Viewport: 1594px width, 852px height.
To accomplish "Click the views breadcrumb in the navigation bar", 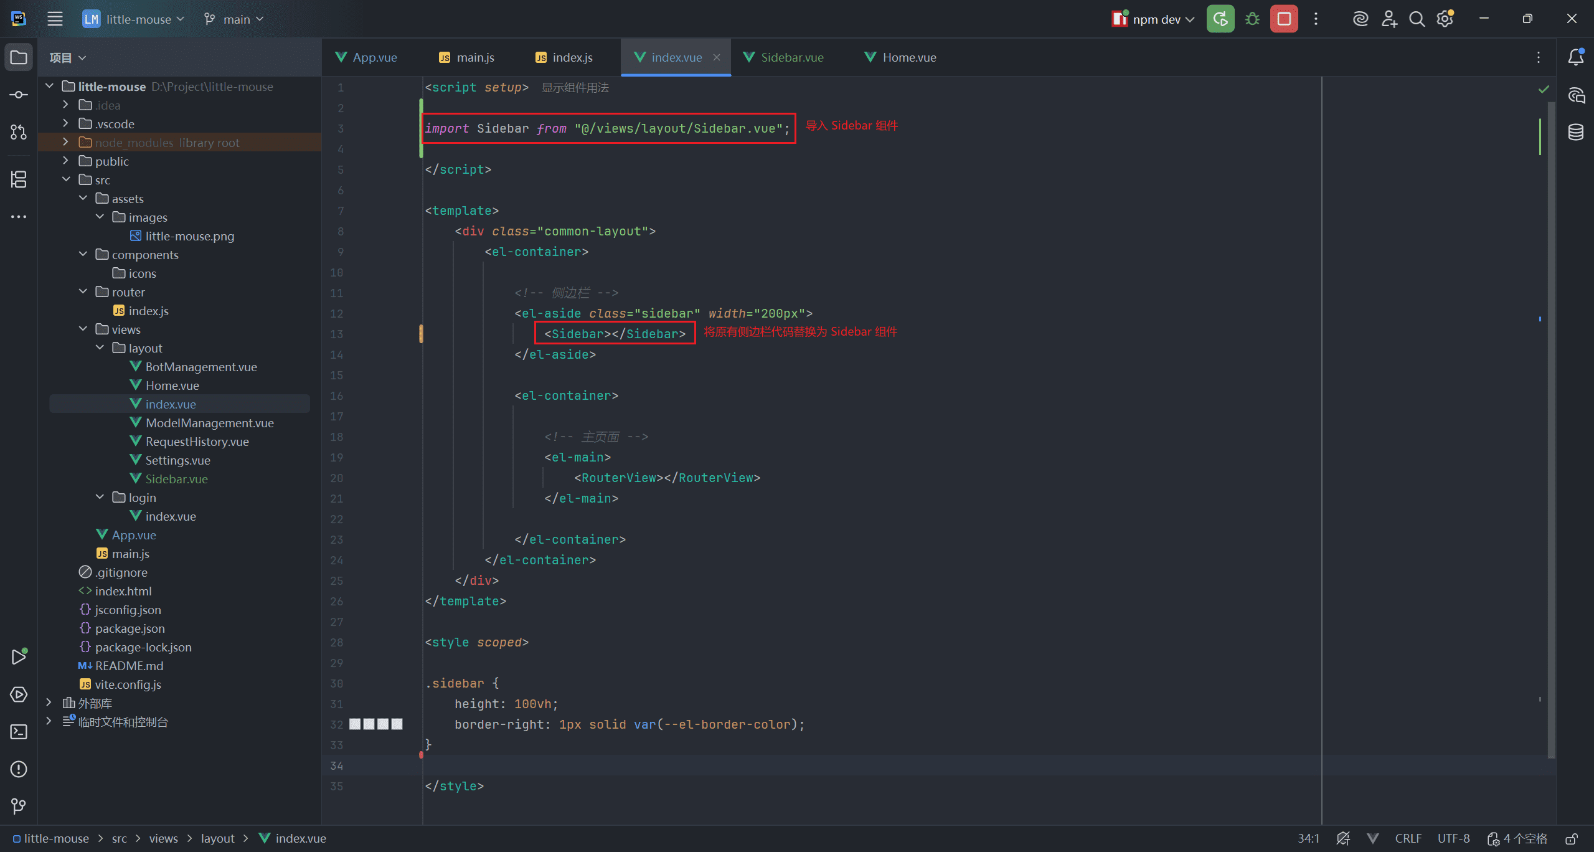I will pyautogui.click(x=163, y=838).
